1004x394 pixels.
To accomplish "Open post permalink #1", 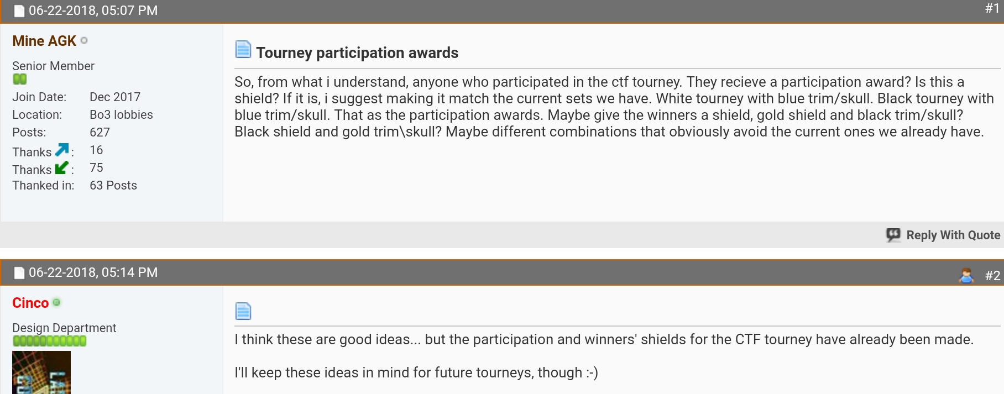I will (992, 8).
